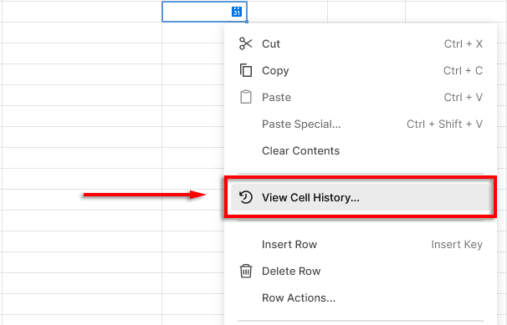Click the clipboard icon beside Paste
Image resolution: width=507 pixels, height=325 pixels.
[x=246, y=97]
